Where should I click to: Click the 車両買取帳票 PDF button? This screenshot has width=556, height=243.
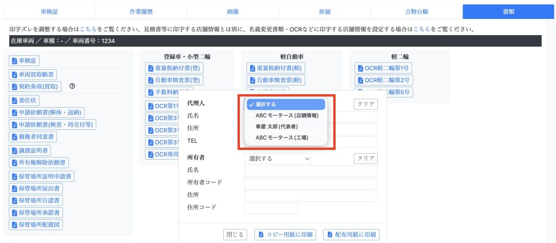33,74
